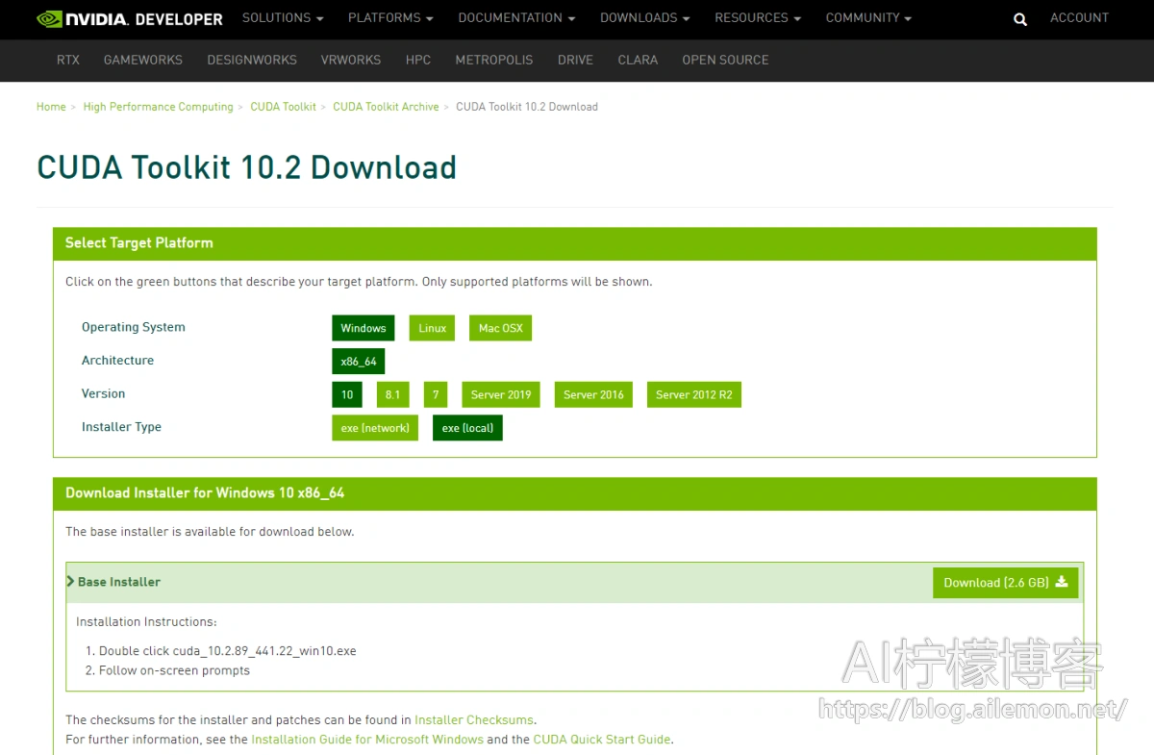Go to the VRWorks section
The image size is (1154, 755).
click(351, 60)
